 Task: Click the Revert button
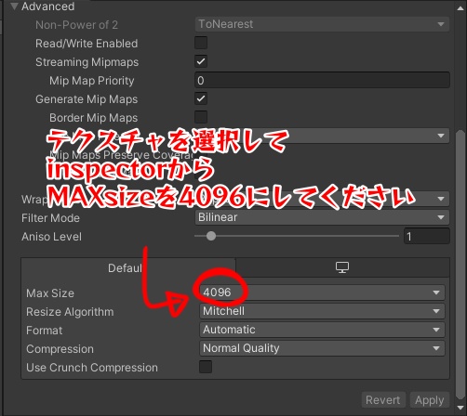click(384, 400)
